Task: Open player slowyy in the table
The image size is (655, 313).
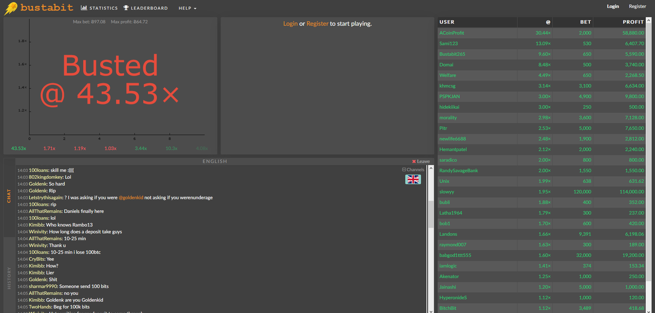Action: (447, 192)
